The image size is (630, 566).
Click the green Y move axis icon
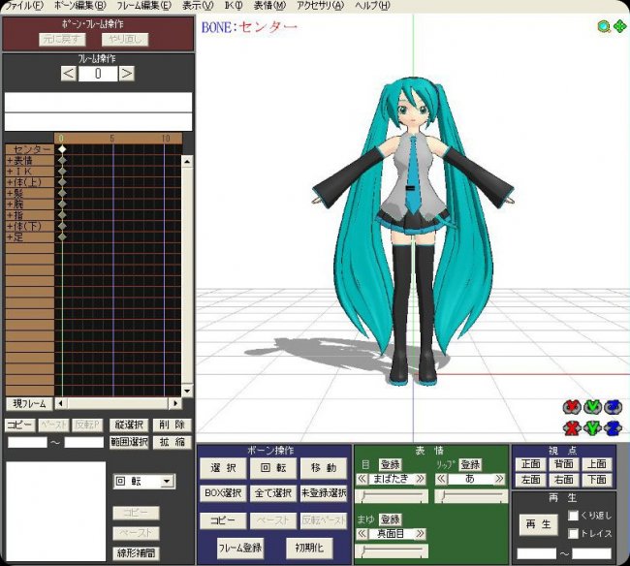(592, 427)
